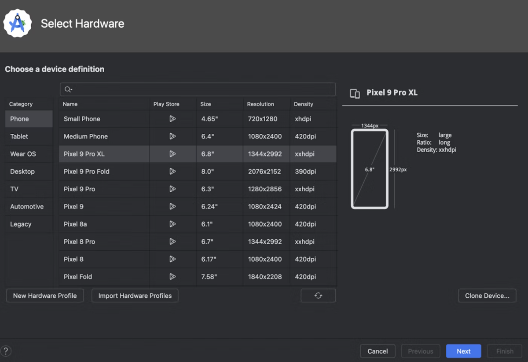Select the Pixel 9 name in the 6.24" row
This screenshot has height=362, width=528.
73,207
